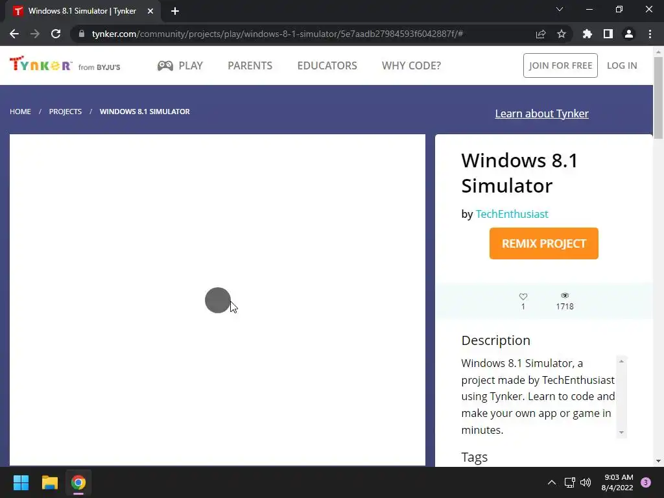
Task: Open the EDUCATORS menu item
Action: click(327, 65)
